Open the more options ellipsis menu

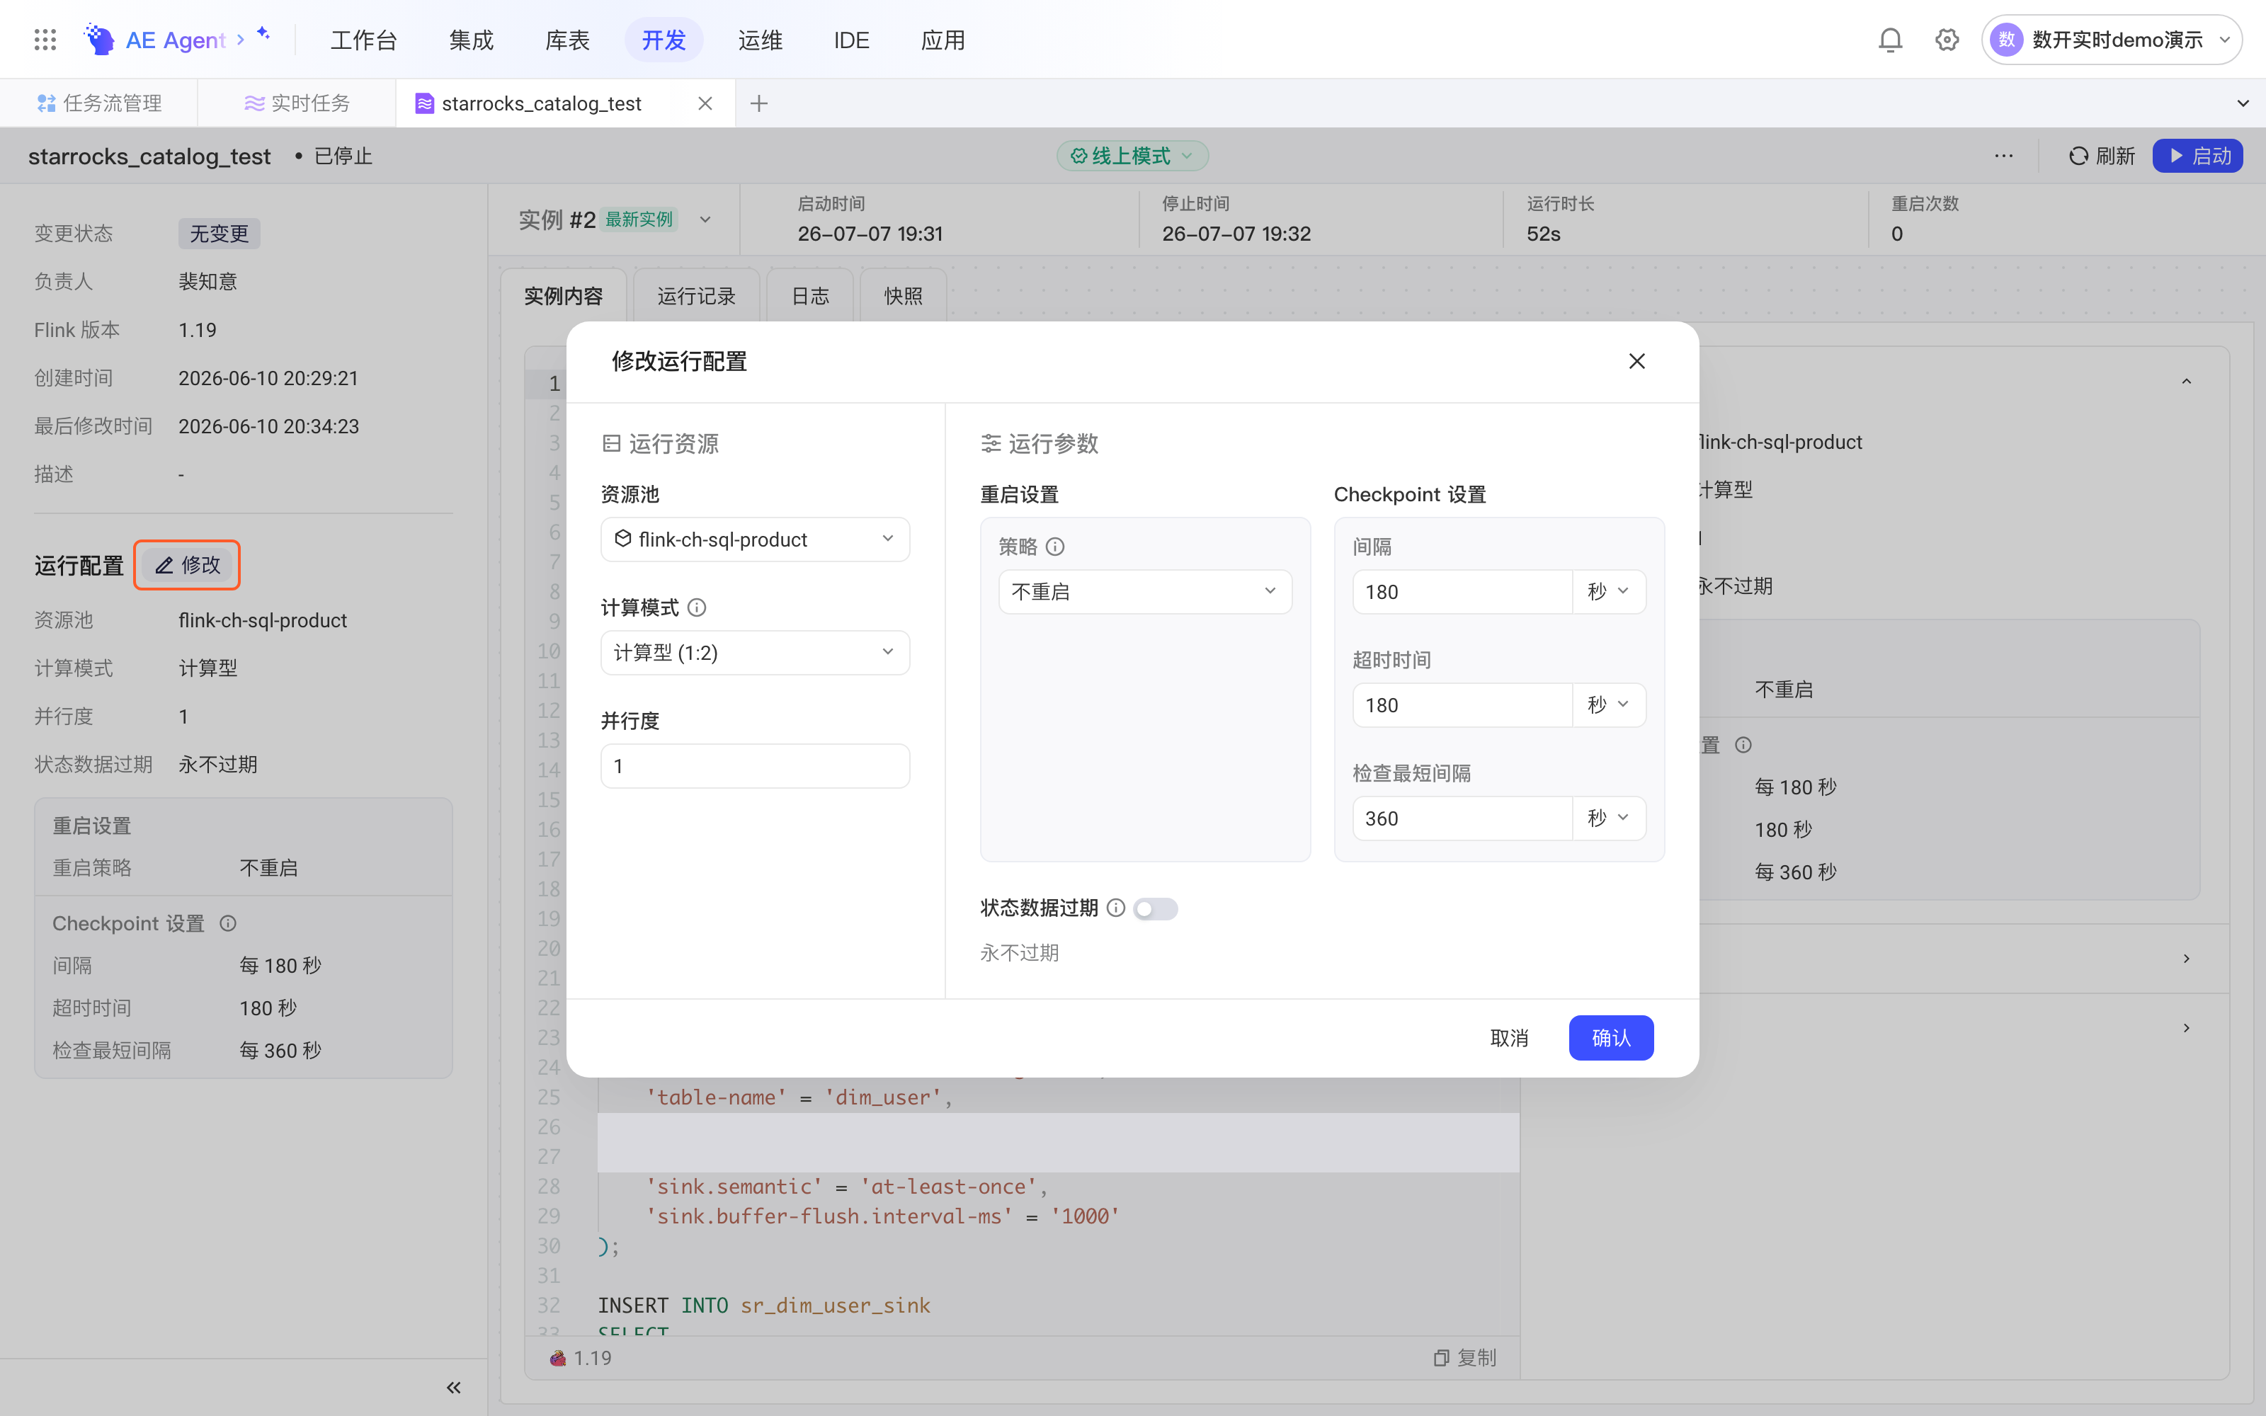coord(2003,156)
